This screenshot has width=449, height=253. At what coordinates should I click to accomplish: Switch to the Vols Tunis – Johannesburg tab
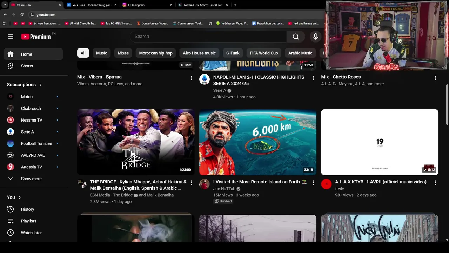tap(91, 5)
